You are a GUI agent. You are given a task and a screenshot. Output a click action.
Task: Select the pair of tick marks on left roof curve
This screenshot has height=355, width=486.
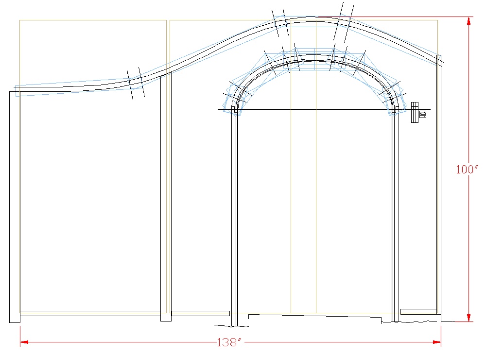[x=135, y=84]
